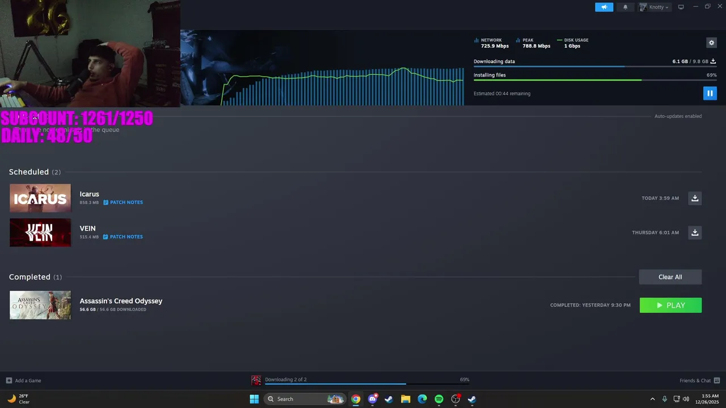
Task: Open Spotify from taskbar
Action: point(439,399)
